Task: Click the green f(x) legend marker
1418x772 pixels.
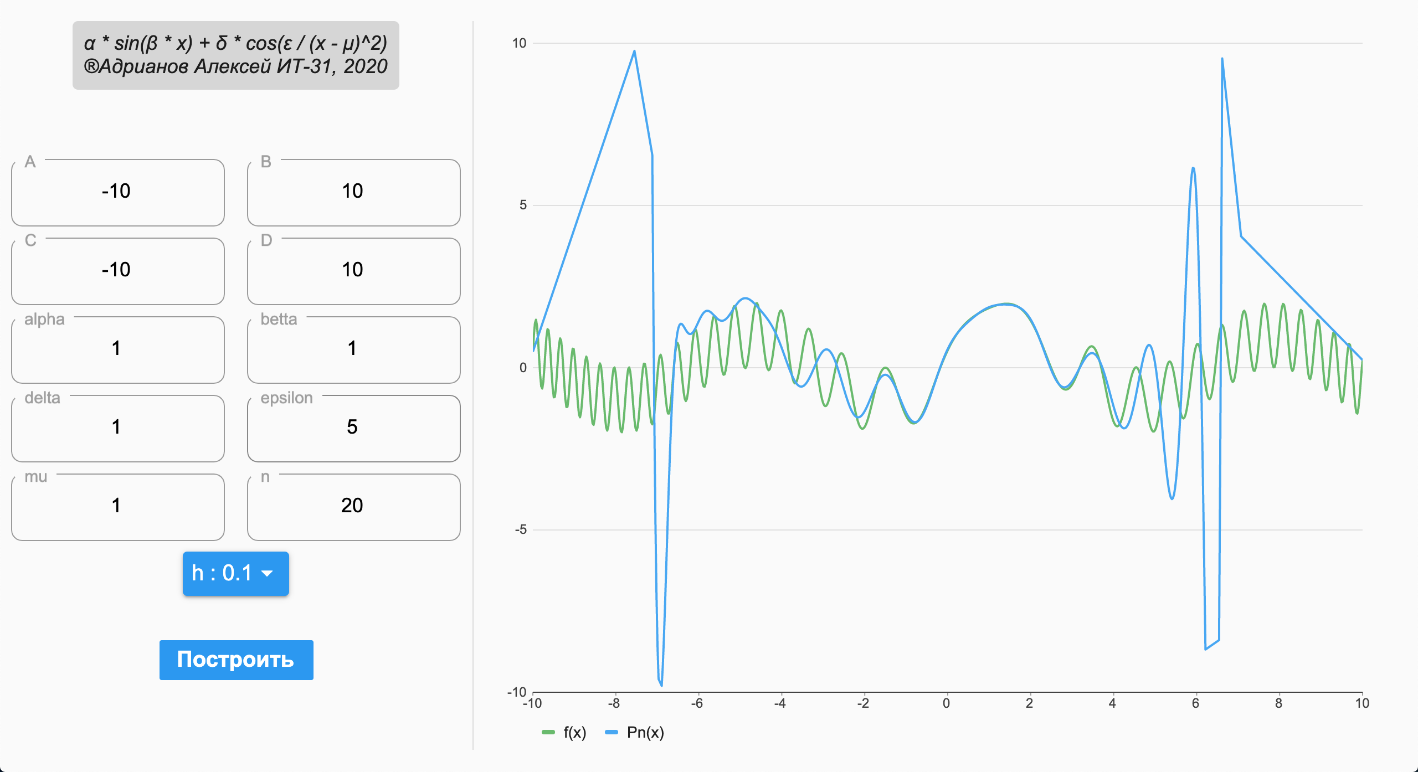Action: click(547, 733)
